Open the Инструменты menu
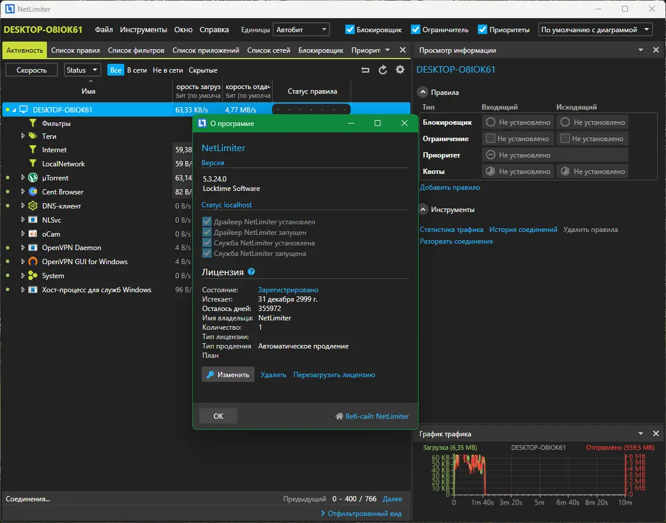The image size is (666, 523). [143, 29]
